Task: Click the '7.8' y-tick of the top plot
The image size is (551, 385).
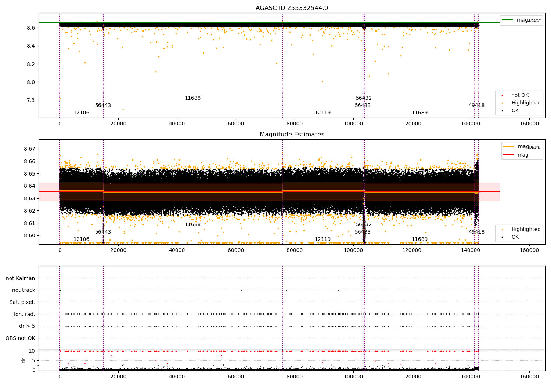Action: [31, 100]
